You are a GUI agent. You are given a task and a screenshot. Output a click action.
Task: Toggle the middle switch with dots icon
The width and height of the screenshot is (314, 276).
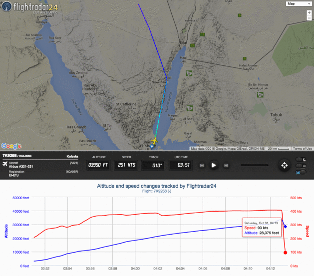click(x=301, y=165)
